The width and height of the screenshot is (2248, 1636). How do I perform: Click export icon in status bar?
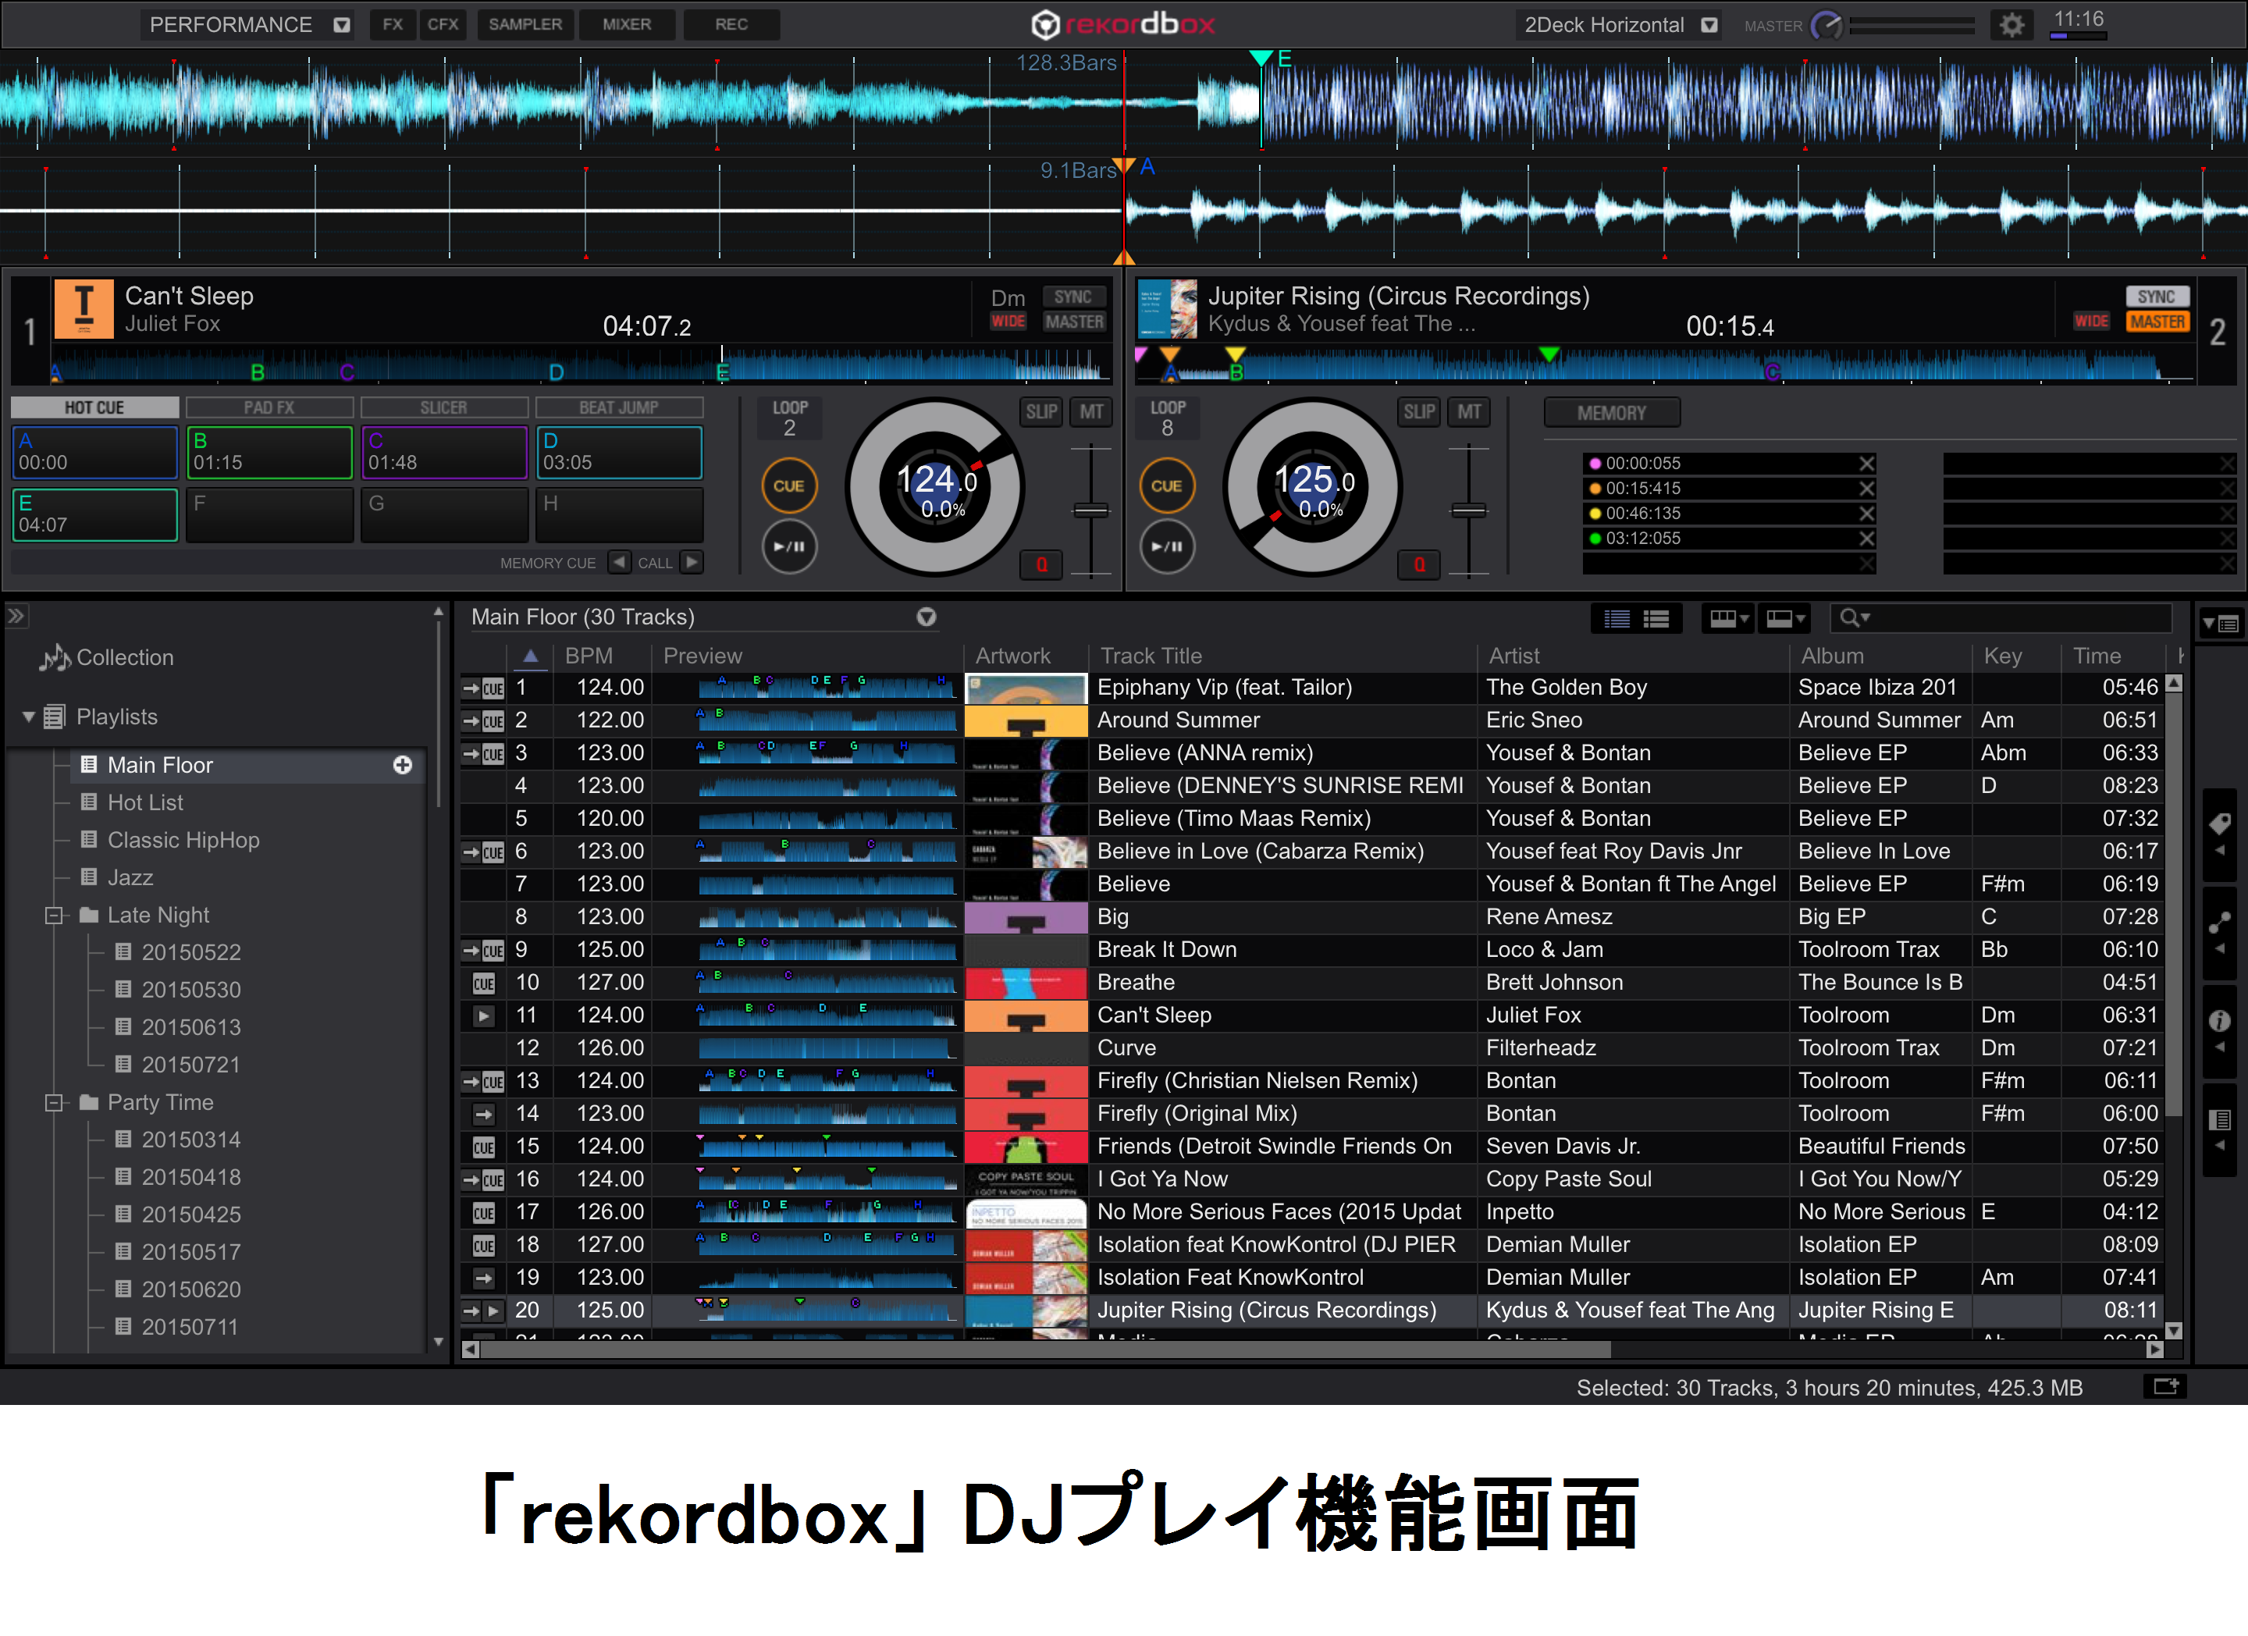click(2164, 1386)
